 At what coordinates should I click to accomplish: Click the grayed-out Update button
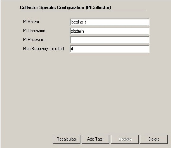[125, 139]
